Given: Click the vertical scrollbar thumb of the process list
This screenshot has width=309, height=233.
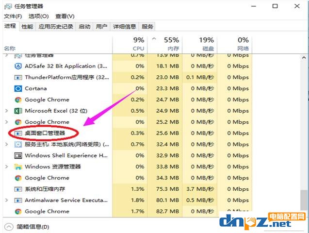Looking at the screenshot, I should pos(304,200).
